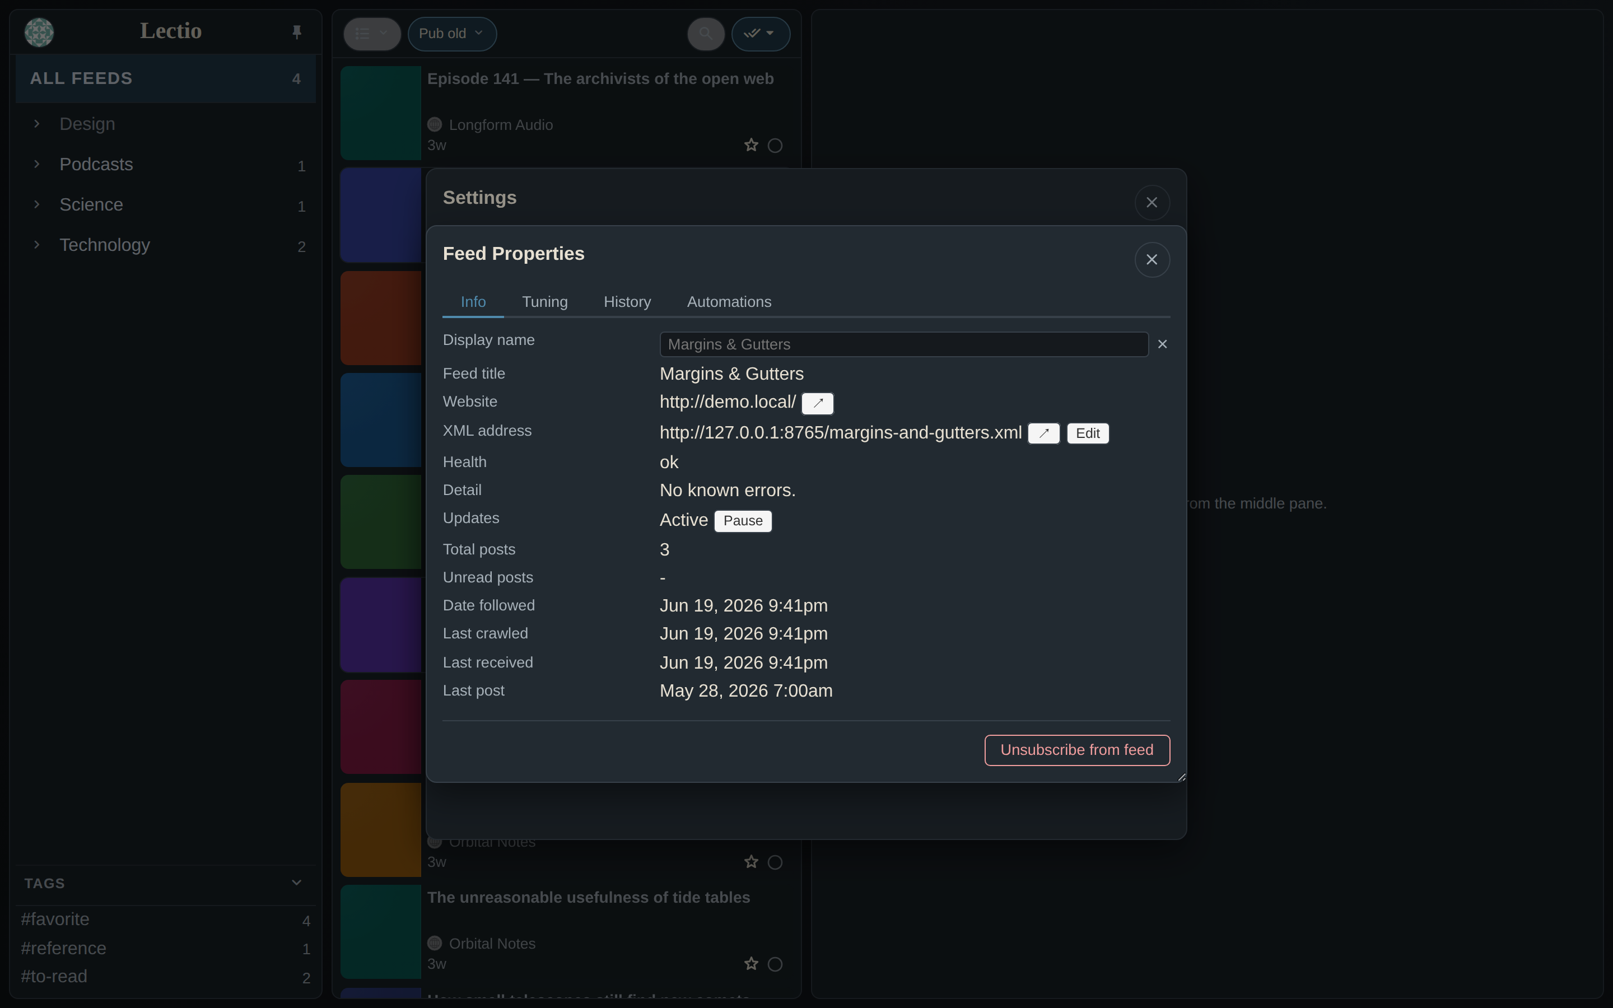
Task: Open Episode 141 archivists post title
Action: pyautogui.click(x=600, y=78)
